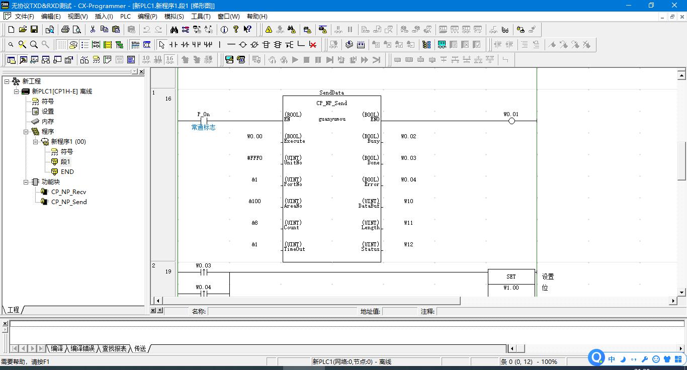Viewport: 687px width, 370px height.
Task: Click the red X delete-line tool
Action: pos(313,45)
